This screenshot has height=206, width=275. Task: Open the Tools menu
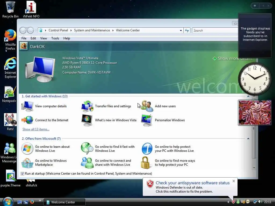tap(55, 38)
